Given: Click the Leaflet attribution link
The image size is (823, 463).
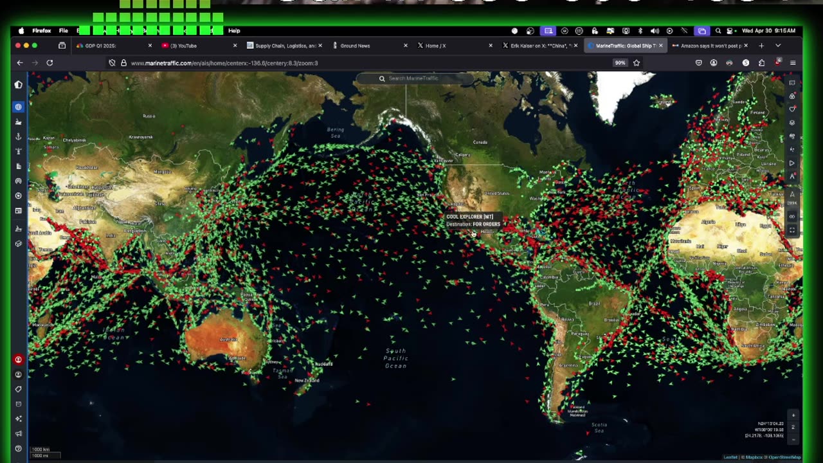Looking at the screenshot, I should click(x=730, y=457).
